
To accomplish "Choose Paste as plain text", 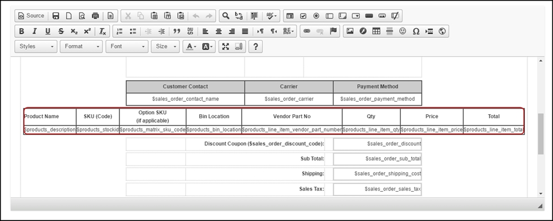I will [168, 16].
